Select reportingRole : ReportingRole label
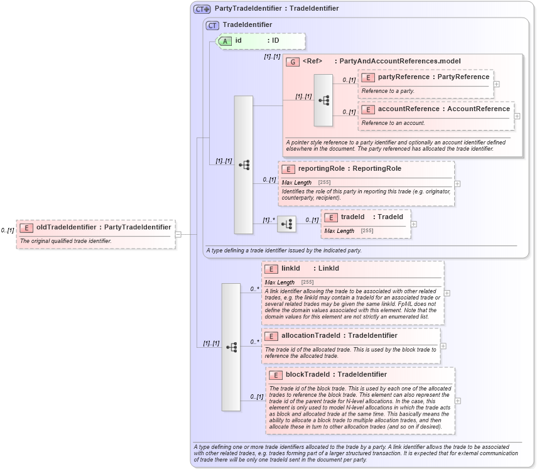537x469 pixels. pos(350,168)
